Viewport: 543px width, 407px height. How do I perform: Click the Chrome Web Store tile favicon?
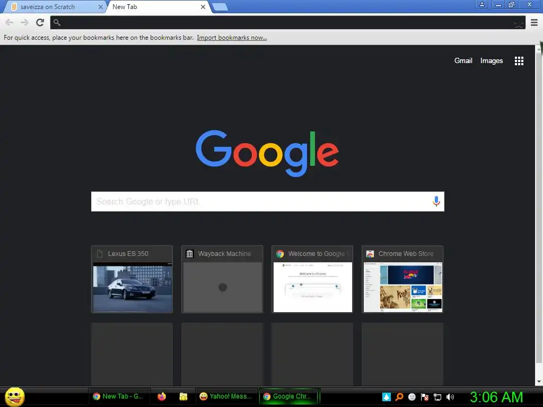point(370,254)
